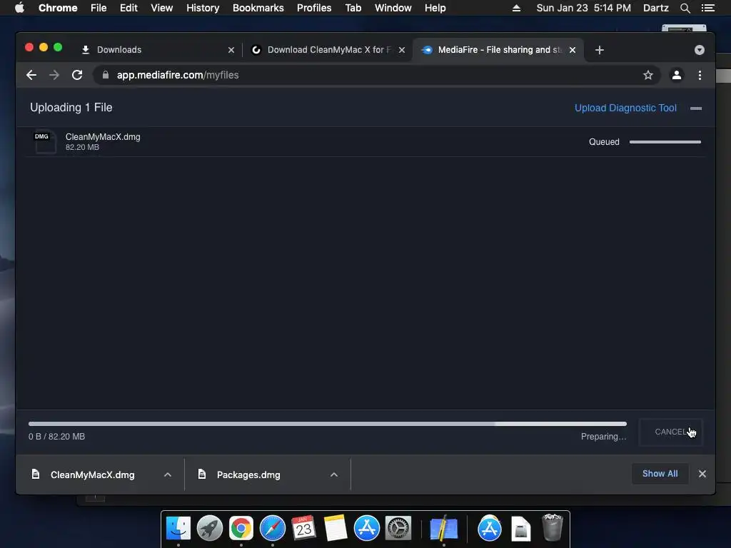Click the browser forward arrow

click(x=54, y=75)
